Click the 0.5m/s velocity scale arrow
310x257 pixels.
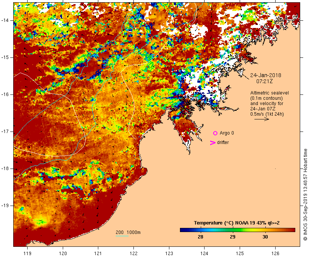pos(262,119)
